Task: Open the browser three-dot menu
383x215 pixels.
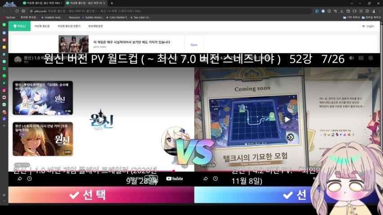Action: 380,11
